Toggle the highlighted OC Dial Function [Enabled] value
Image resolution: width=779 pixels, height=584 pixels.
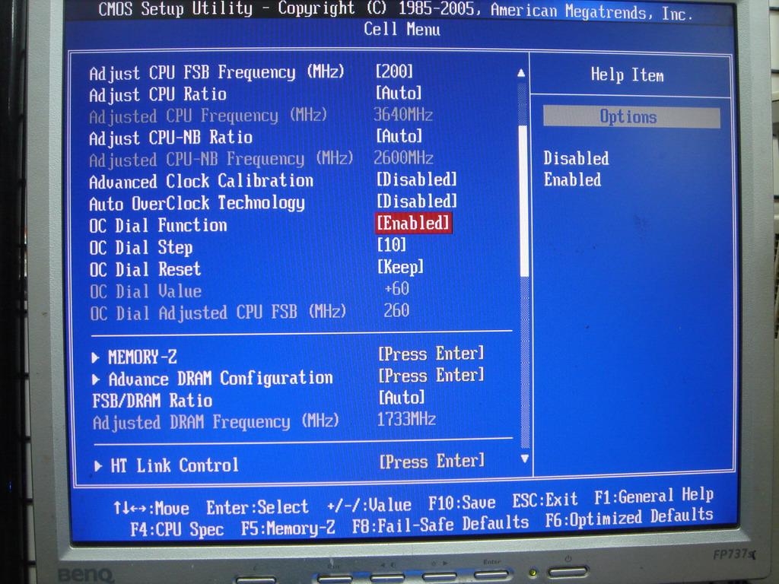tap(413, 223)
